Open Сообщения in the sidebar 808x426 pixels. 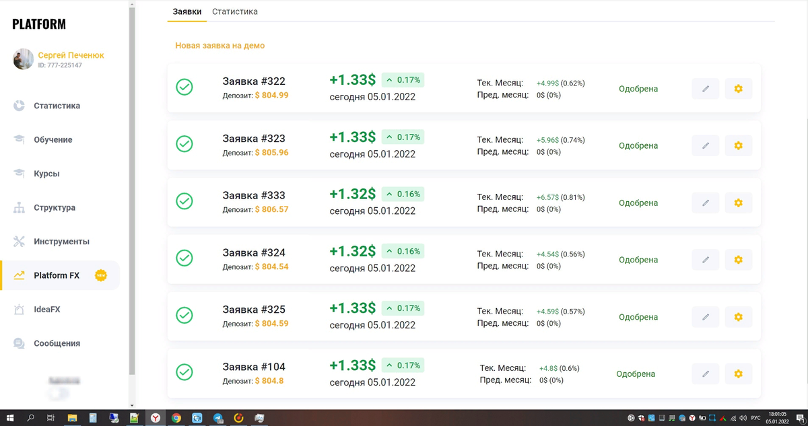tap(57, 343)
